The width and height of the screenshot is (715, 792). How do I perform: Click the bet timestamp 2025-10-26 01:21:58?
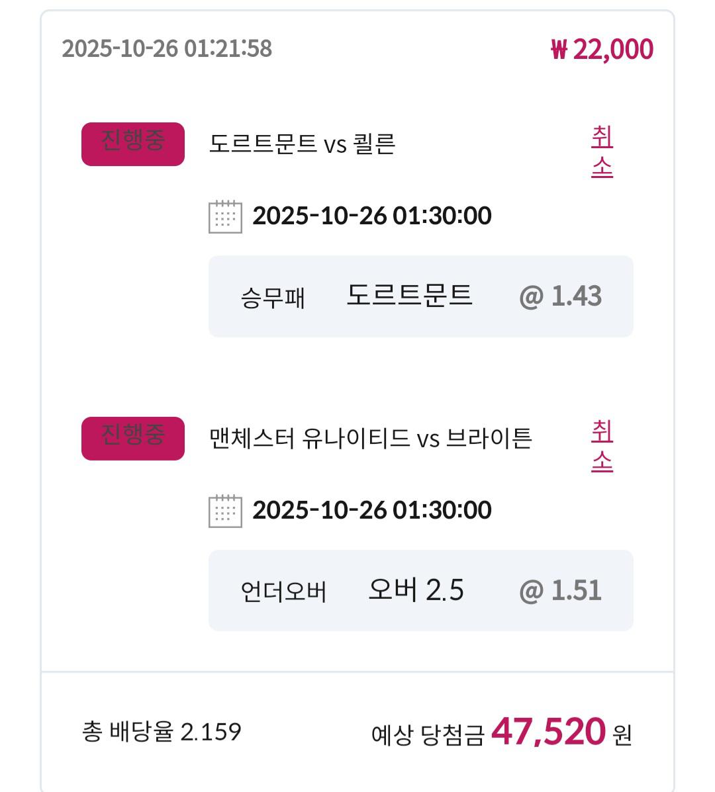(x=167, y=48)
